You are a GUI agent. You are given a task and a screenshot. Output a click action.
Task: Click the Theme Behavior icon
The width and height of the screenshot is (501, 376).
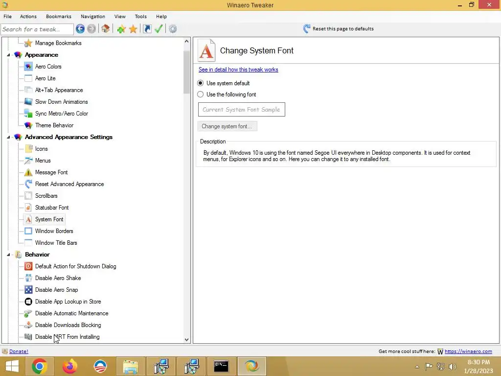pyautogui.click(x=28, y=125)
